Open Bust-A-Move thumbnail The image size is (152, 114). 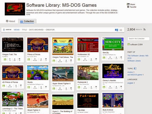point(113,100)
